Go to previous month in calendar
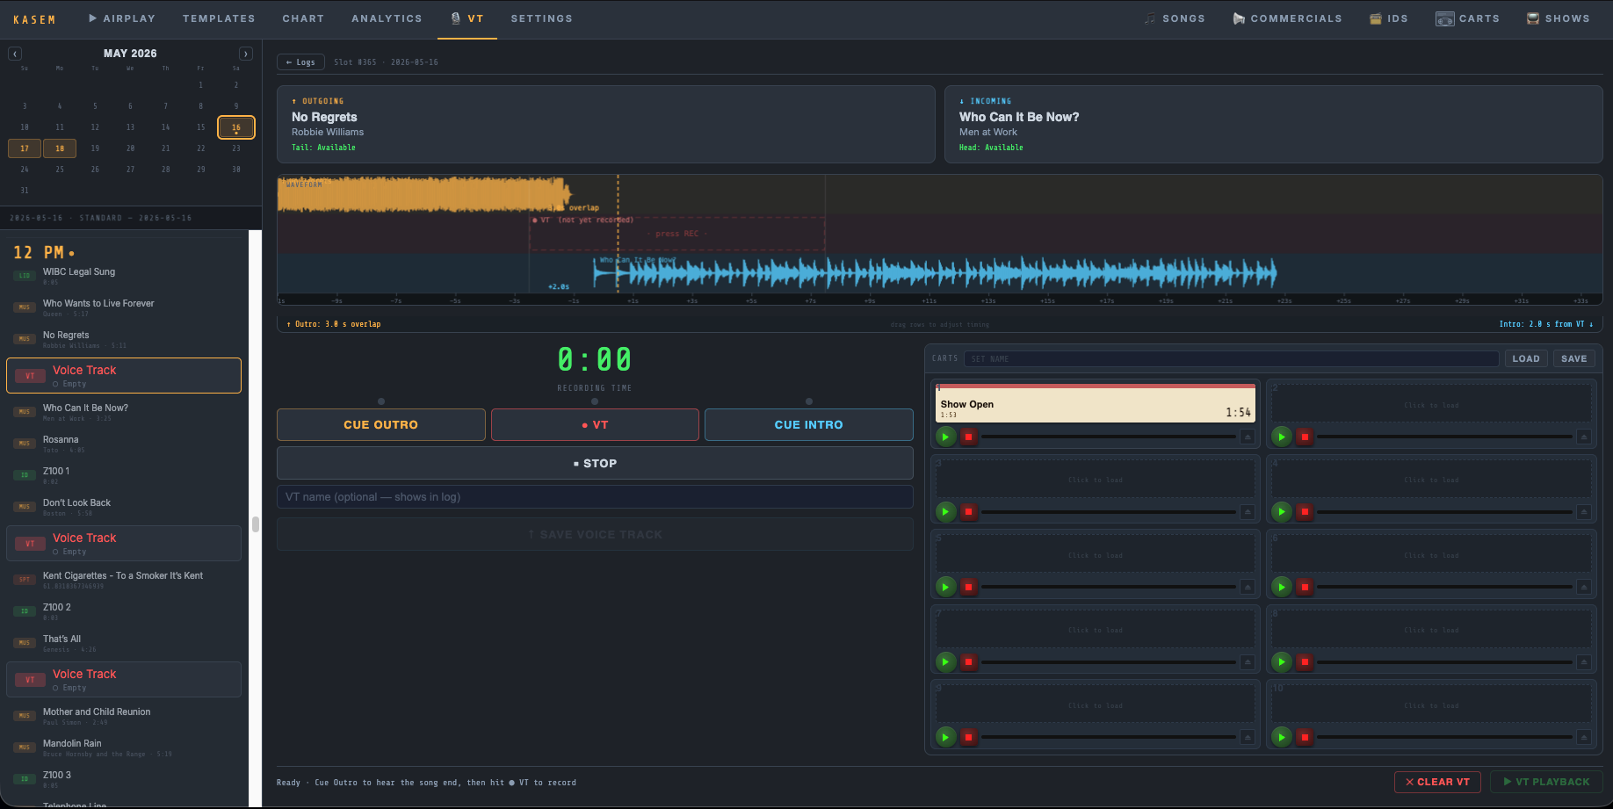Viewport: 1613px width, 809px height. pyautogui.click(x=15, y=54)
